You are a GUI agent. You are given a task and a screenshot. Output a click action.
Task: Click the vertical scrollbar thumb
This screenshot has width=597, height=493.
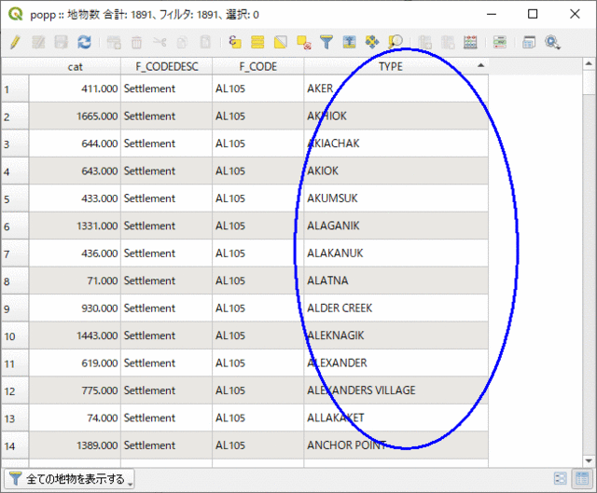click(589, 82)
